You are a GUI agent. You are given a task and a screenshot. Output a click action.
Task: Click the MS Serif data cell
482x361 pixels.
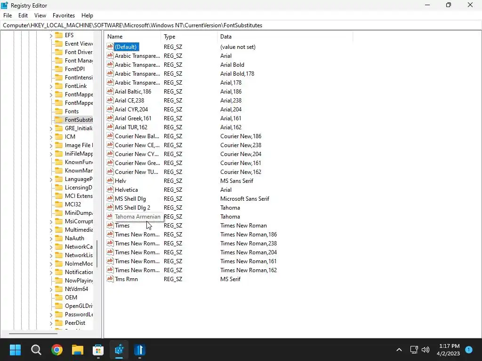click(x=230, y=279)
